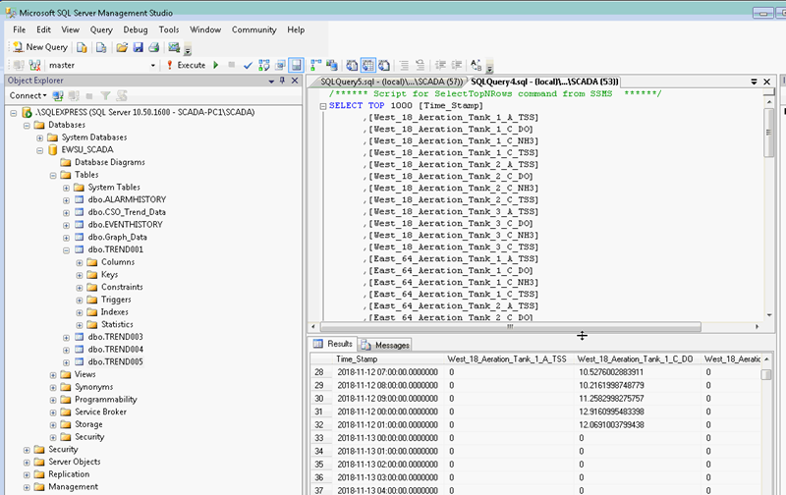This screenshot has height=495, width=786.
Task: Toggle Include Actual Execution Plan
Action: [316, 65]
